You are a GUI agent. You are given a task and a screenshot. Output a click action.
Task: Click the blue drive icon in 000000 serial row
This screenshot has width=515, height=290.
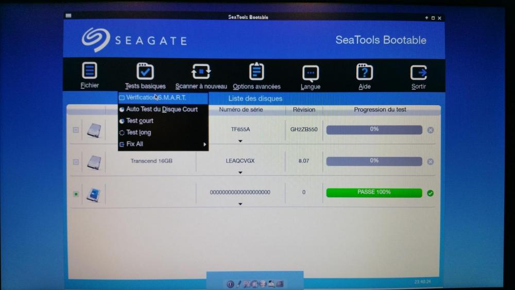pos(94,194)
